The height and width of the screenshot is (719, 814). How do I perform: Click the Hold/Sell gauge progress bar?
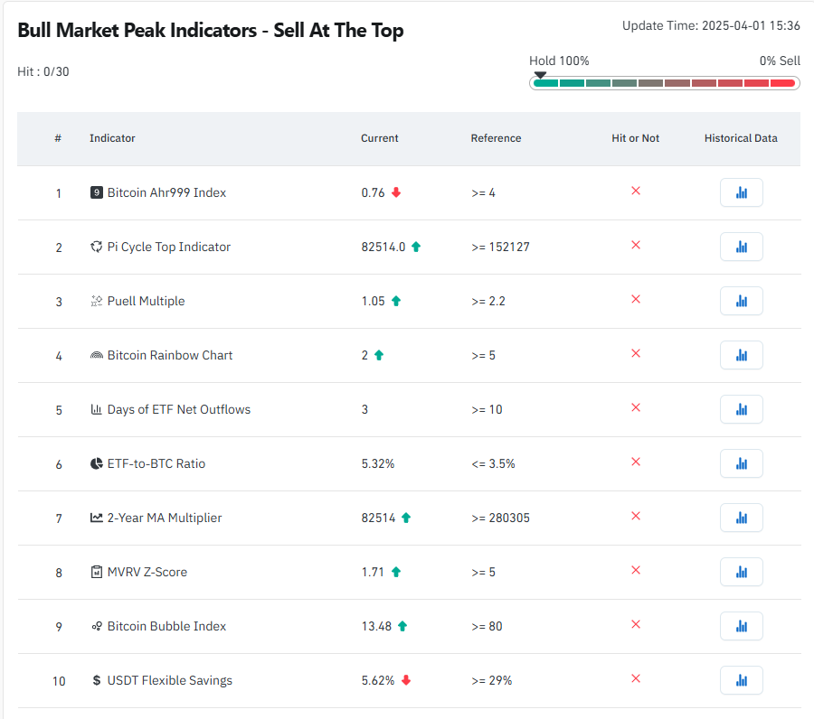click(x=664, y=83)
